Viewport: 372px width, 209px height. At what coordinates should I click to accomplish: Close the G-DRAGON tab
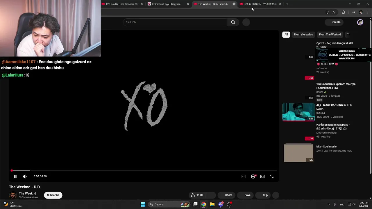(280, 4)
